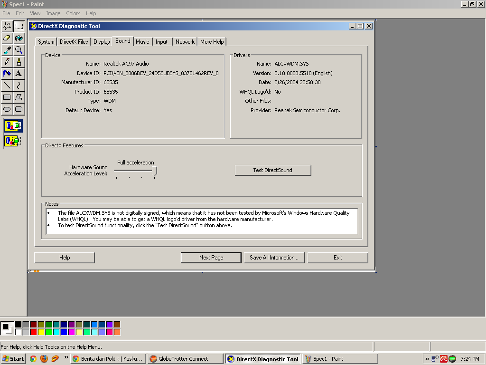Click the third quick launch icon
Image resolution: width=486 pixels, height=365 pixels.
pyautogui.click(x=55, y=359)
